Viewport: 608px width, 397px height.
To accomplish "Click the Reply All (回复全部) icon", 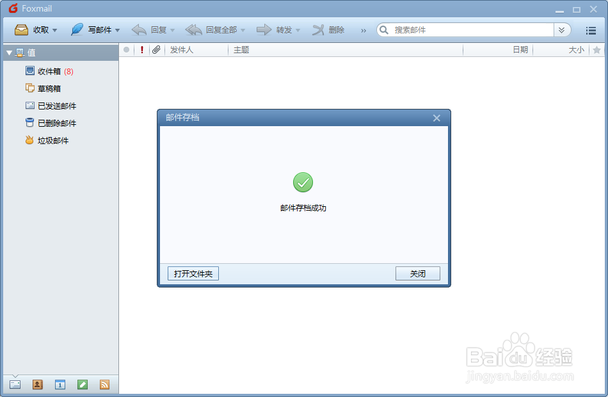I will 193,30.
